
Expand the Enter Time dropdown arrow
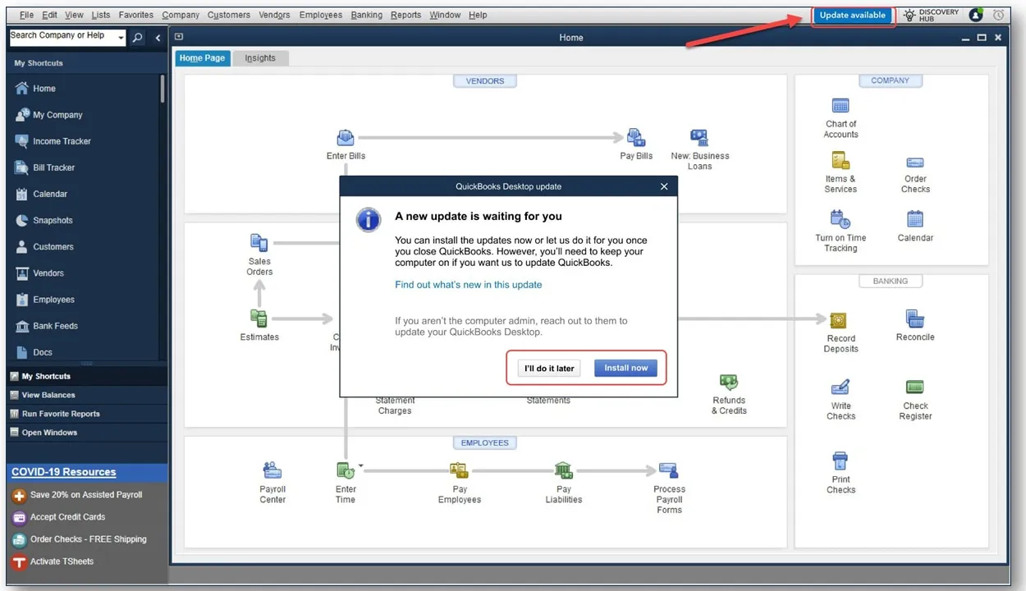360,467
